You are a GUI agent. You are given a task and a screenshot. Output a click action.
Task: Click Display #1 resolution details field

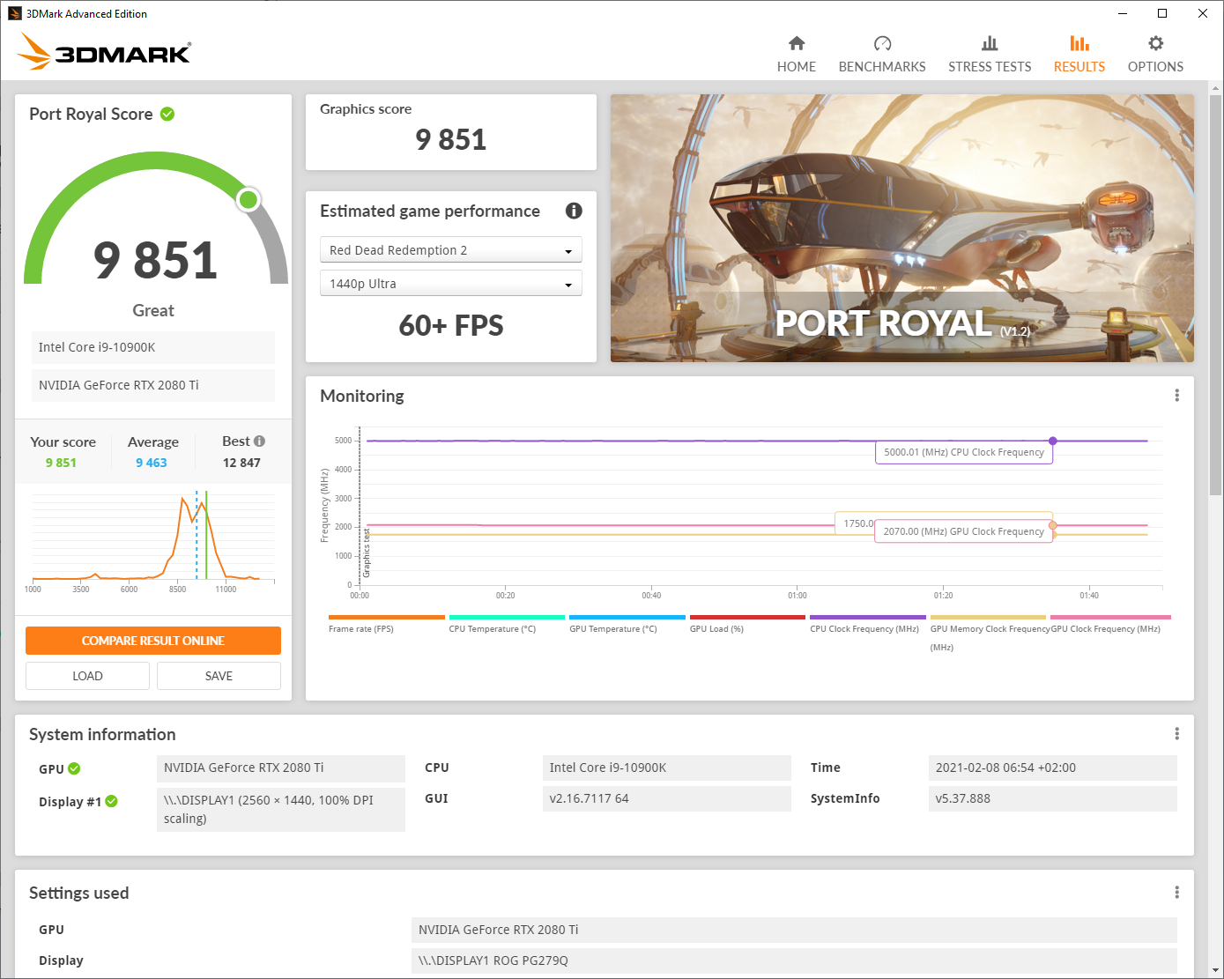[281, 809]
